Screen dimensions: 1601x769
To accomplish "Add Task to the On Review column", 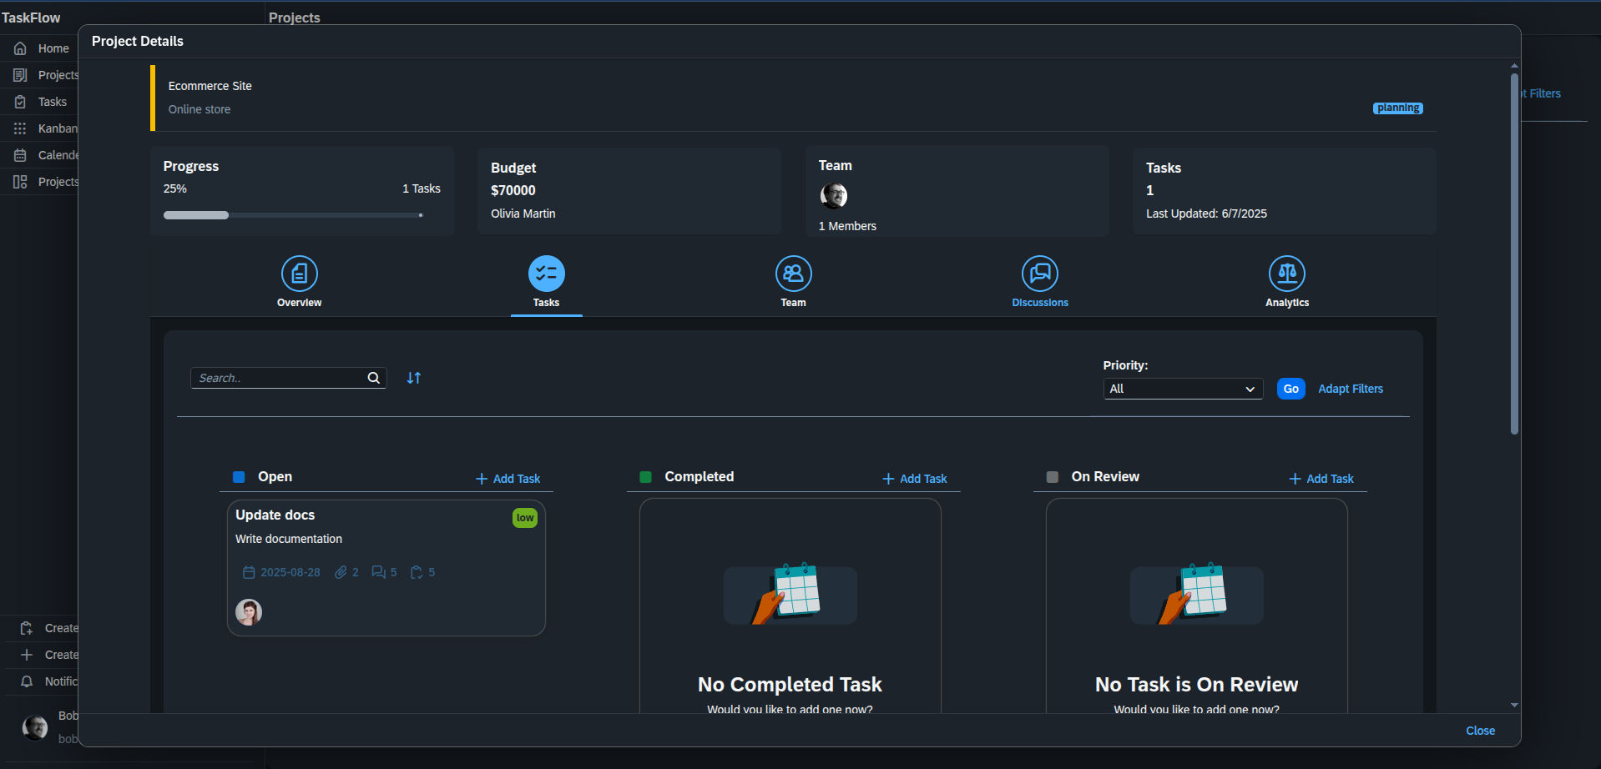I will [x=1321, y=479].
